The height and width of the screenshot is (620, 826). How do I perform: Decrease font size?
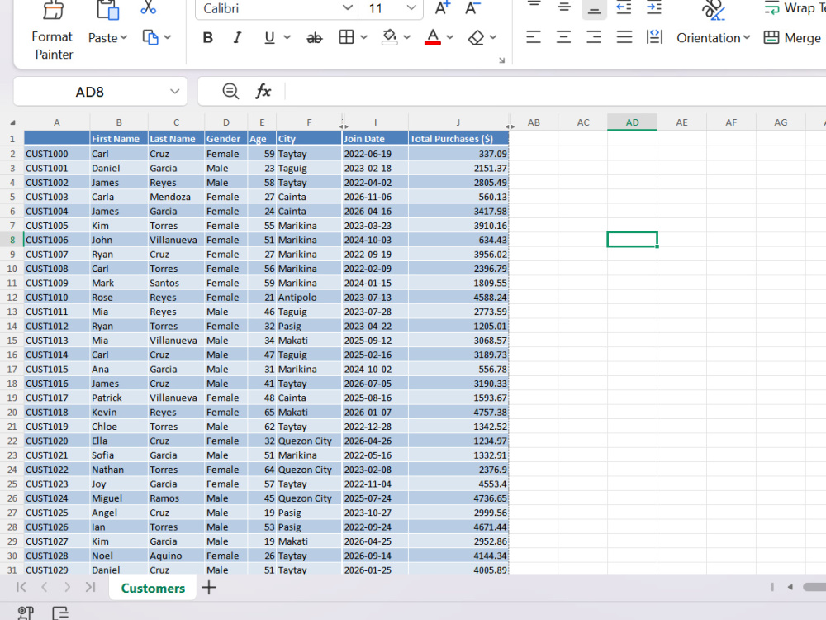coord(472,8)
